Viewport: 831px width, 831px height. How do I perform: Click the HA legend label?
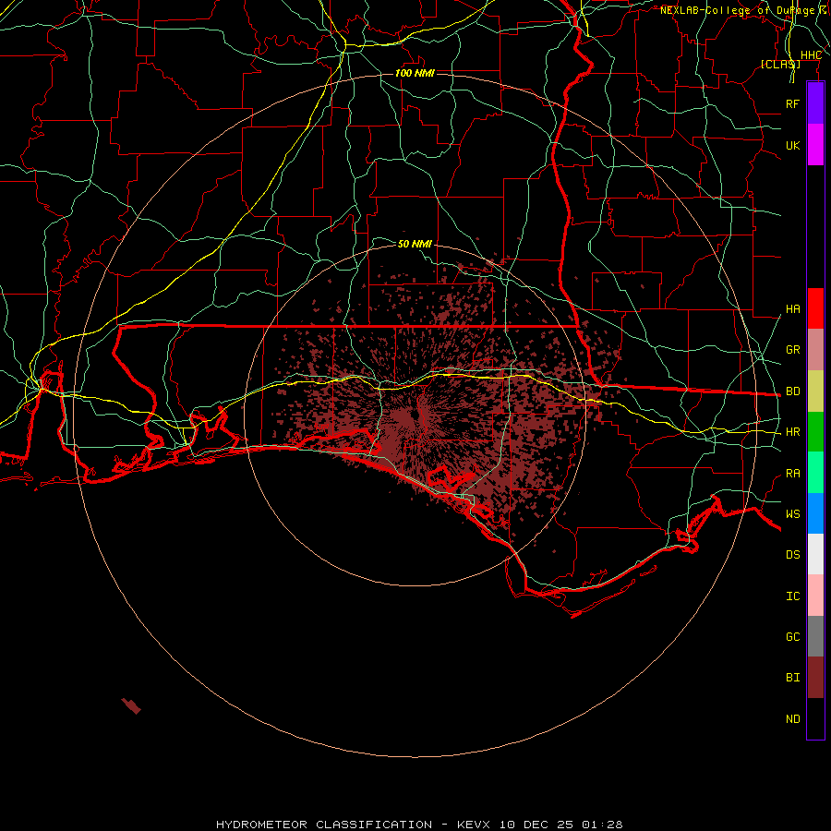point(792,309)
